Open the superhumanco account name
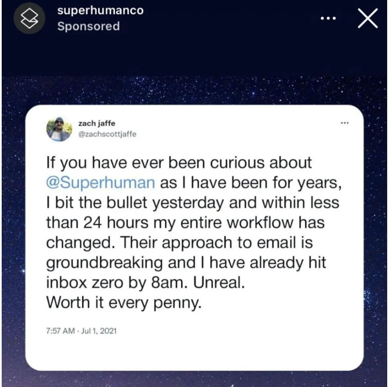The width and height of the screenshot is (388, 387). (100, 11)
